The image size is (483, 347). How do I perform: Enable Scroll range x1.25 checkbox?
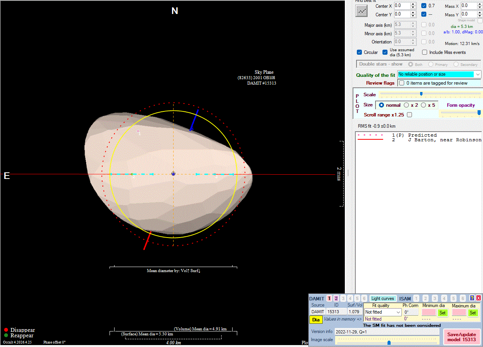pyautogui.click(x=409, y=115)
